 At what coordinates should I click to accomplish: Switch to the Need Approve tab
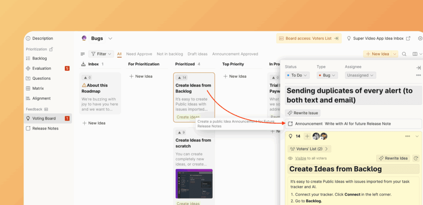point(139,54)
